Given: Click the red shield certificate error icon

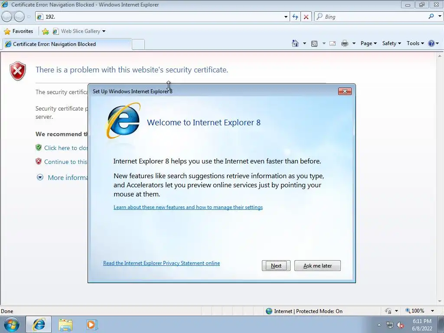Looking at the screenshot, I should pyautogui.click(x=17, y=71).
